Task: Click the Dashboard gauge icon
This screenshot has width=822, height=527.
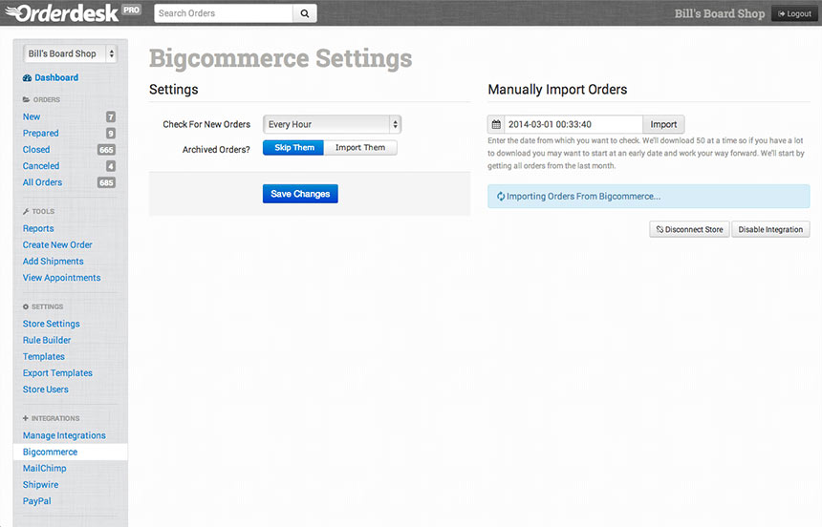Action: (28, 78)
